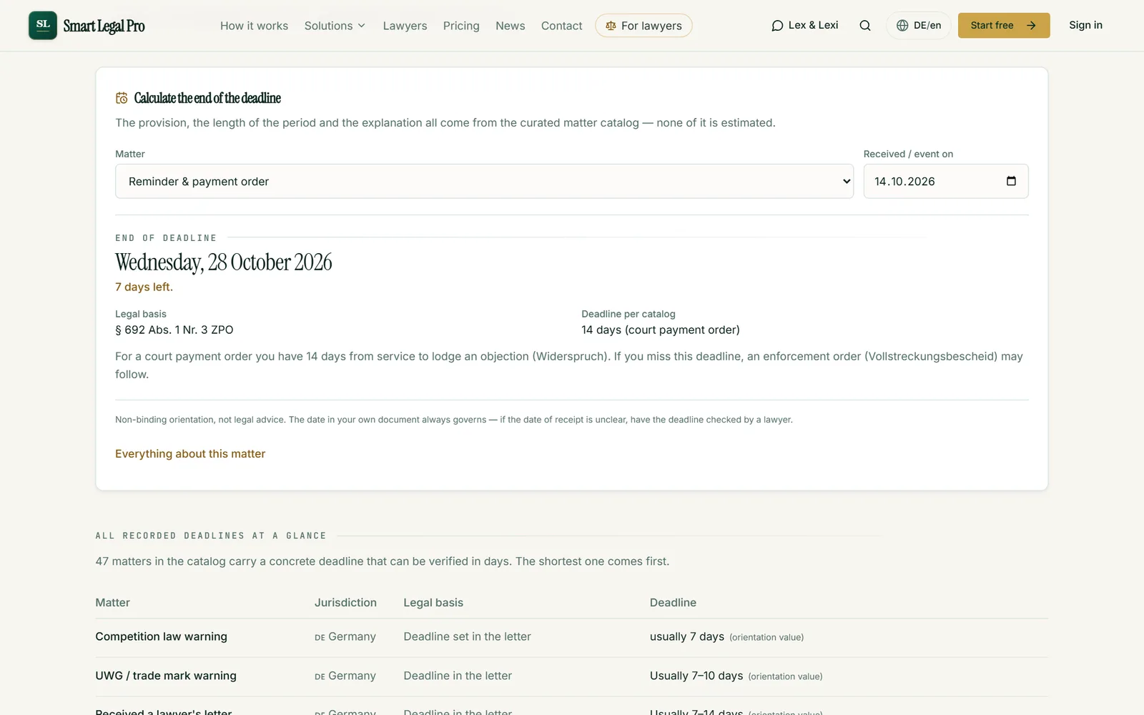Screen dimensions: 1144x715
Task: Click the Smart Legal Pro wordmark
Action: (x=104, y=26)
